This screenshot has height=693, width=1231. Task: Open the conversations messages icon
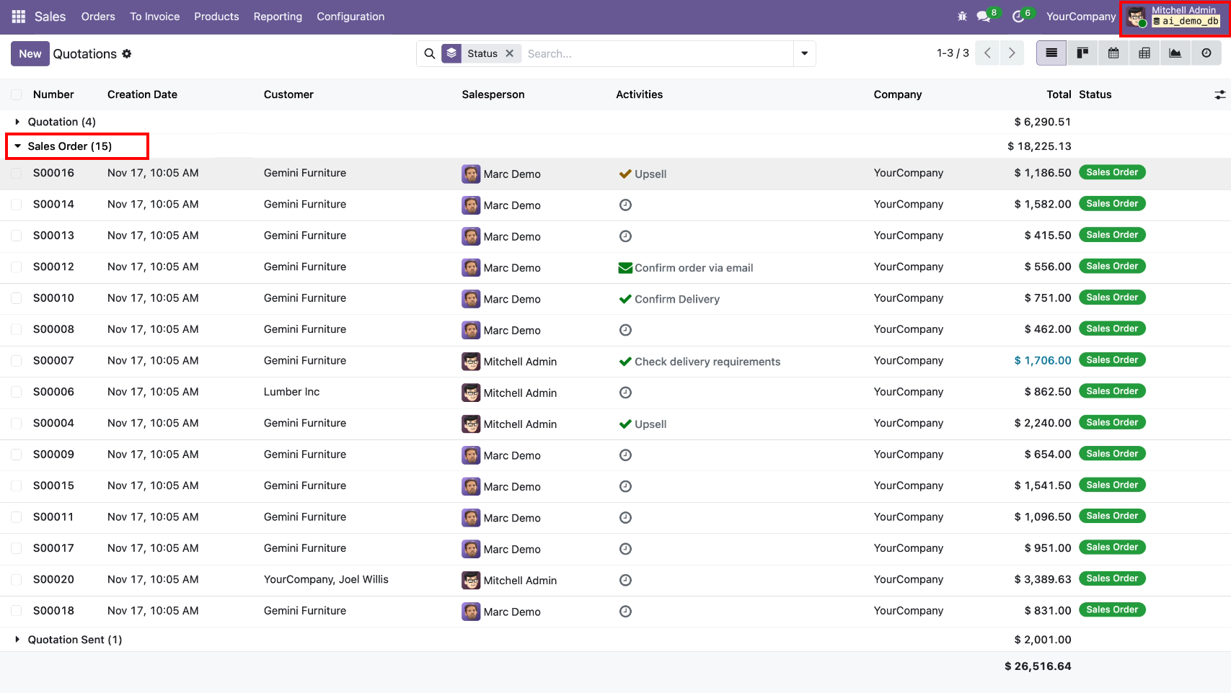984,17
